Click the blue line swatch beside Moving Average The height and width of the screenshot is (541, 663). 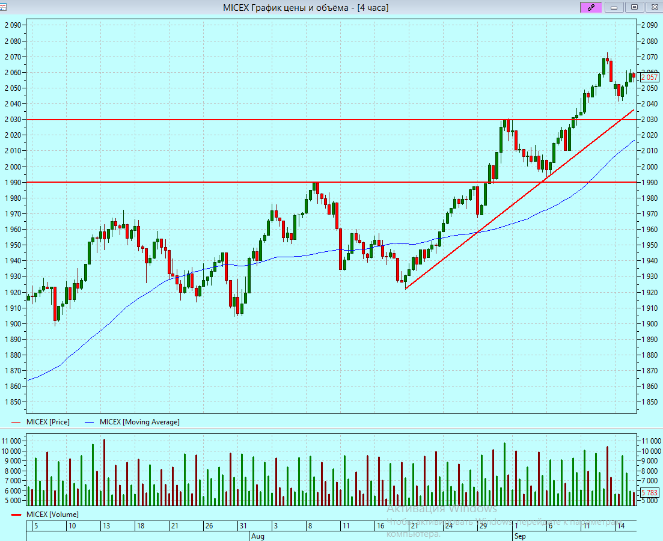click(89, 422)
